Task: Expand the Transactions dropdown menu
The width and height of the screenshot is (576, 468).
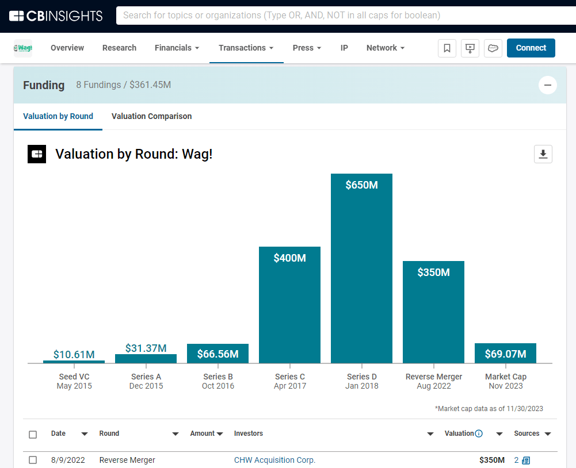Action: [246, 48]
